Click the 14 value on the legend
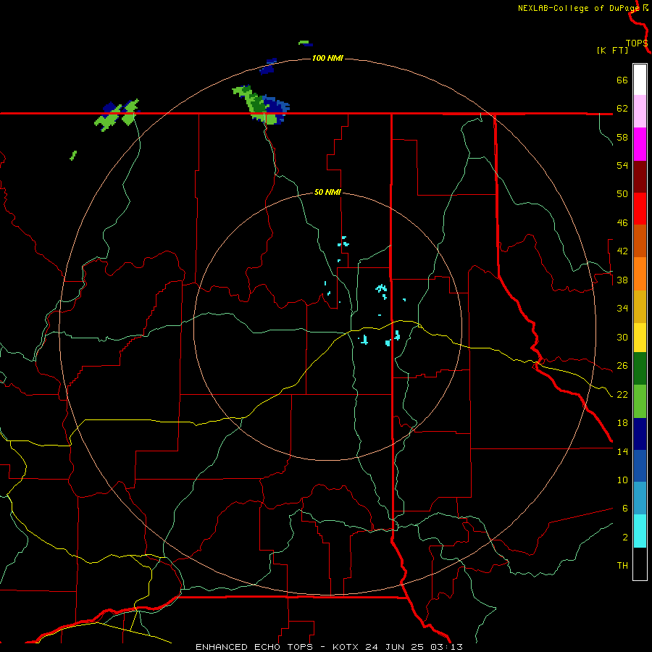Screen dimensions: 652x652 (622, 451)
